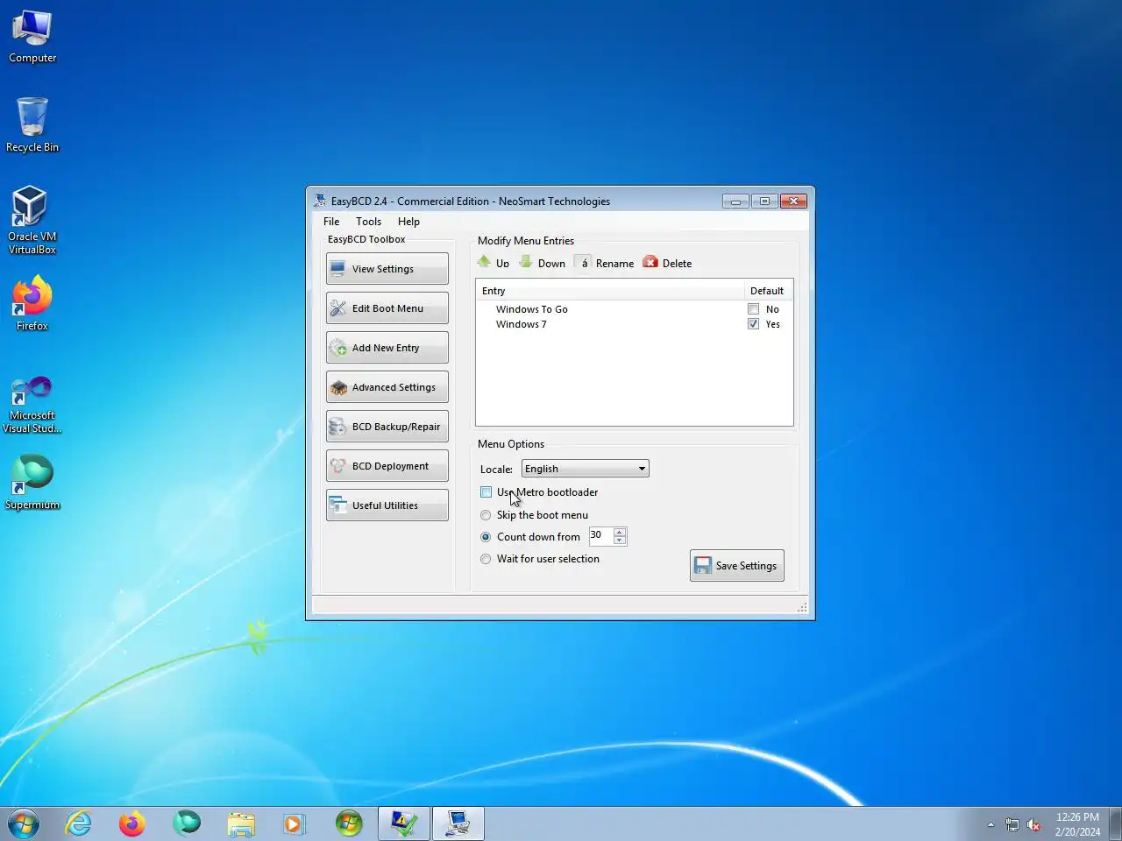Maximize the EasyBCD window
1122x841 pixels.
point(764,201)
